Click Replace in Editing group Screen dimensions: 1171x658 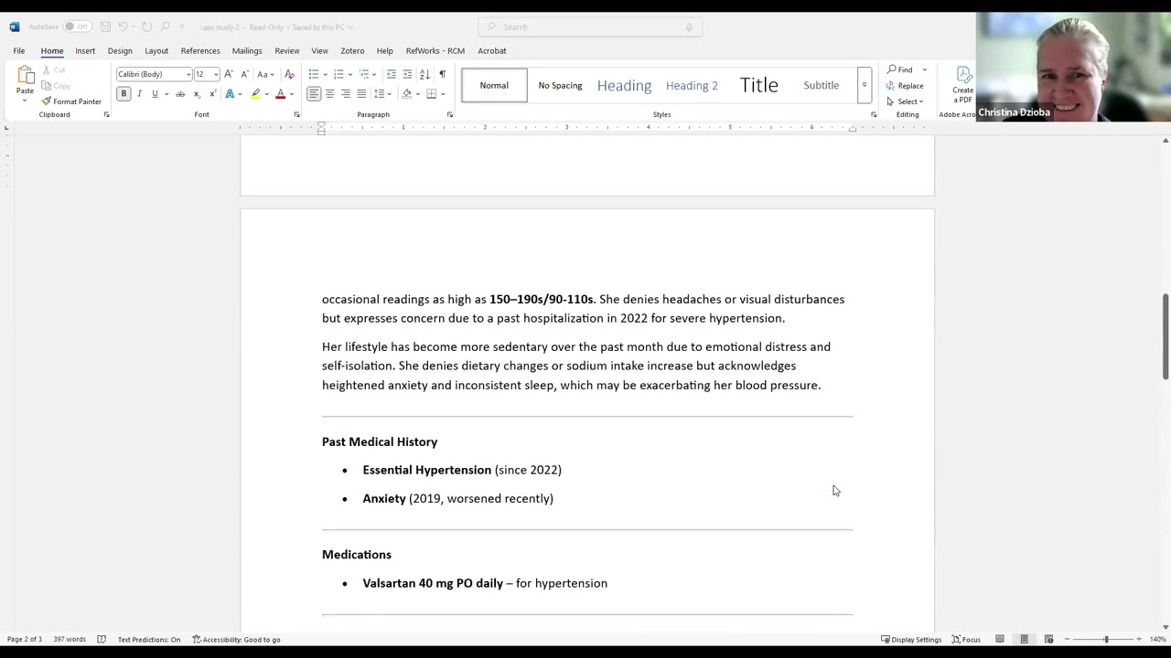click(x=905, y=86)
